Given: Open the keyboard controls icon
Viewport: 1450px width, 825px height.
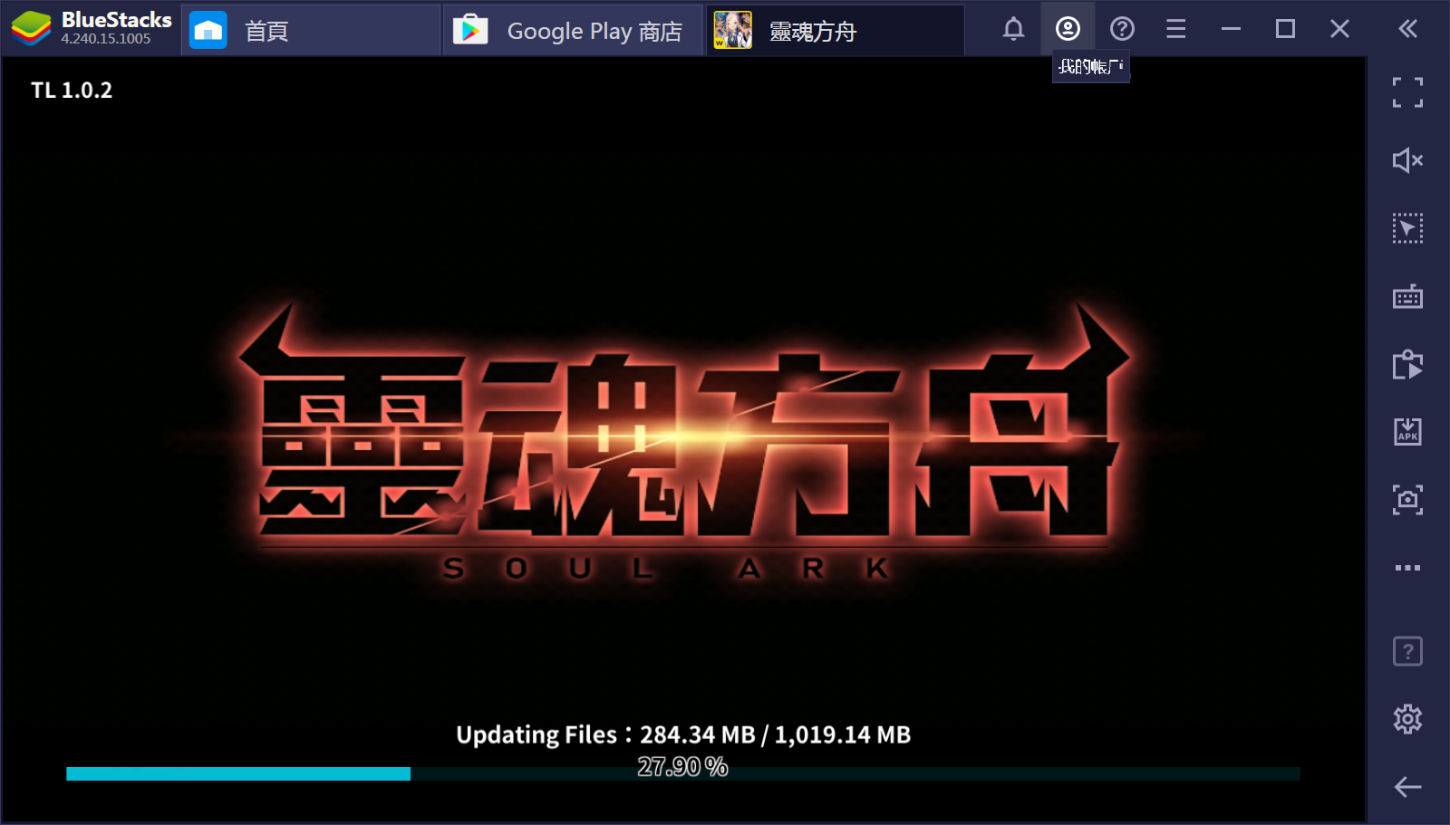Looking at the screenshot, I should 1407,296.
